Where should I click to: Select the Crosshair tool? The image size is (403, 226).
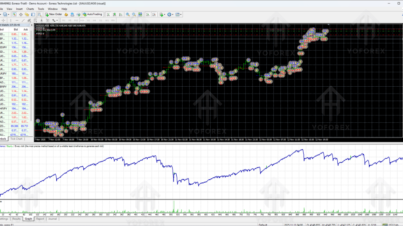[3, 20]
